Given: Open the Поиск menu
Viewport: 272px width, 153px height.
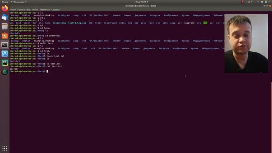Looking at the screenshot, I should 35,10.
